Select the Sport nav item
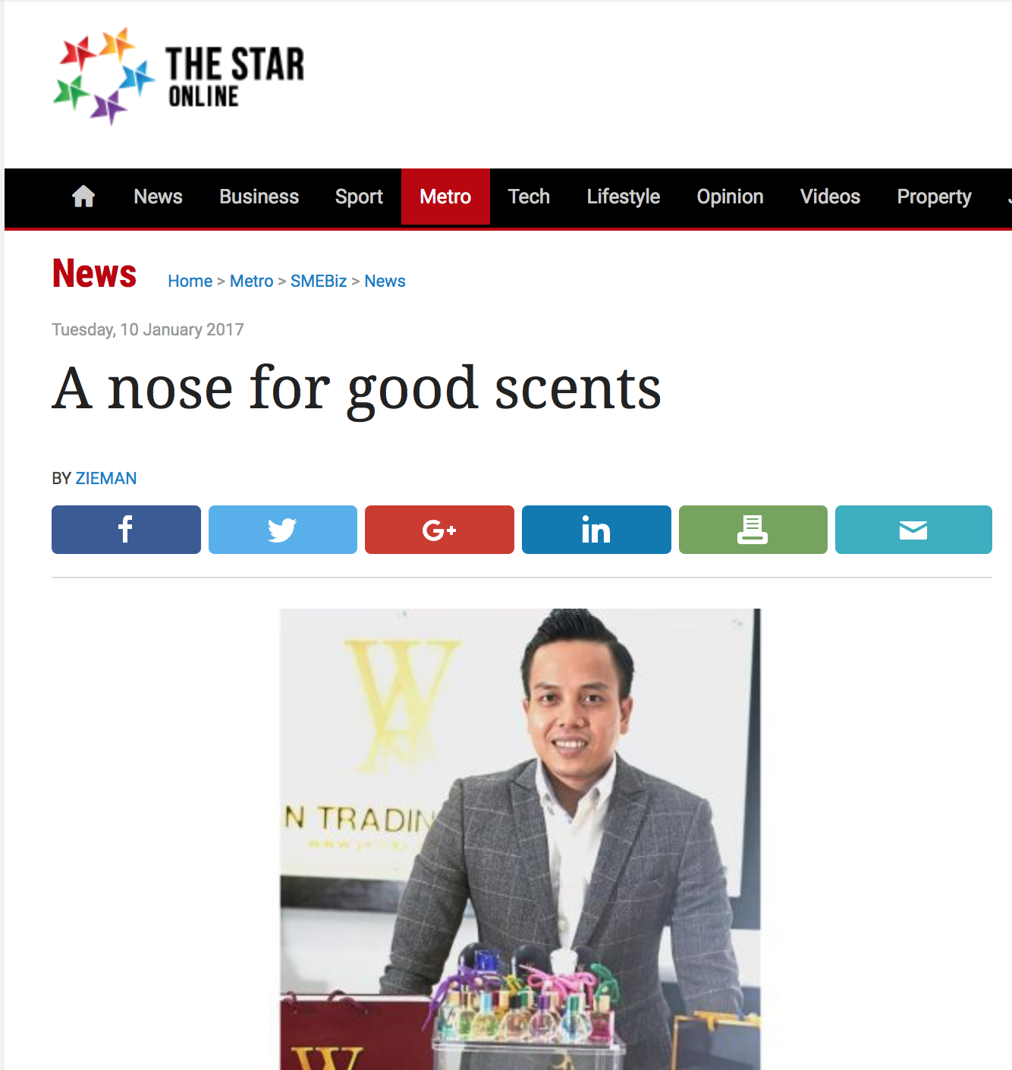The height and width of the screenshot is (1070, 1012). pyautogui.click(x=359, y=197)
